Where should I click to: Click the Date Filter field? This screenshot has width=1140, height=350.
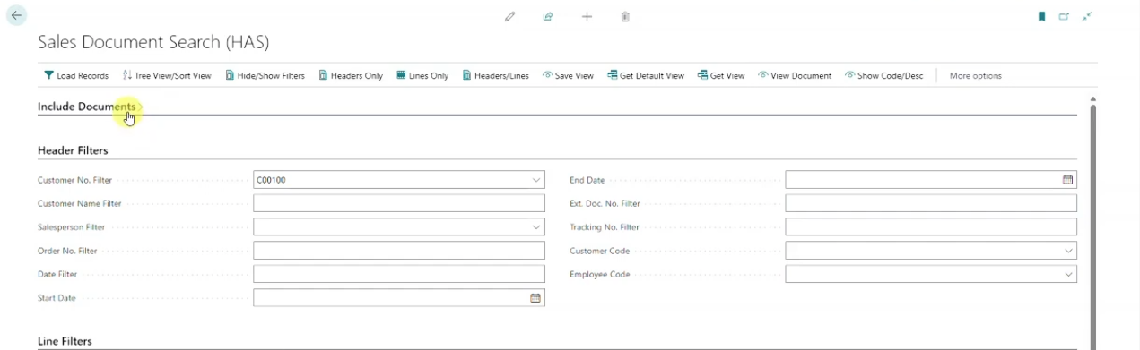pos(399,274)
